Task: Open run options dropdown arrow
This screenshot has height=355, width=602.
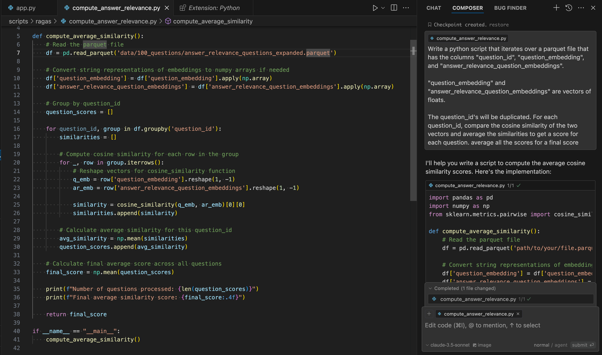Action: 383,8
